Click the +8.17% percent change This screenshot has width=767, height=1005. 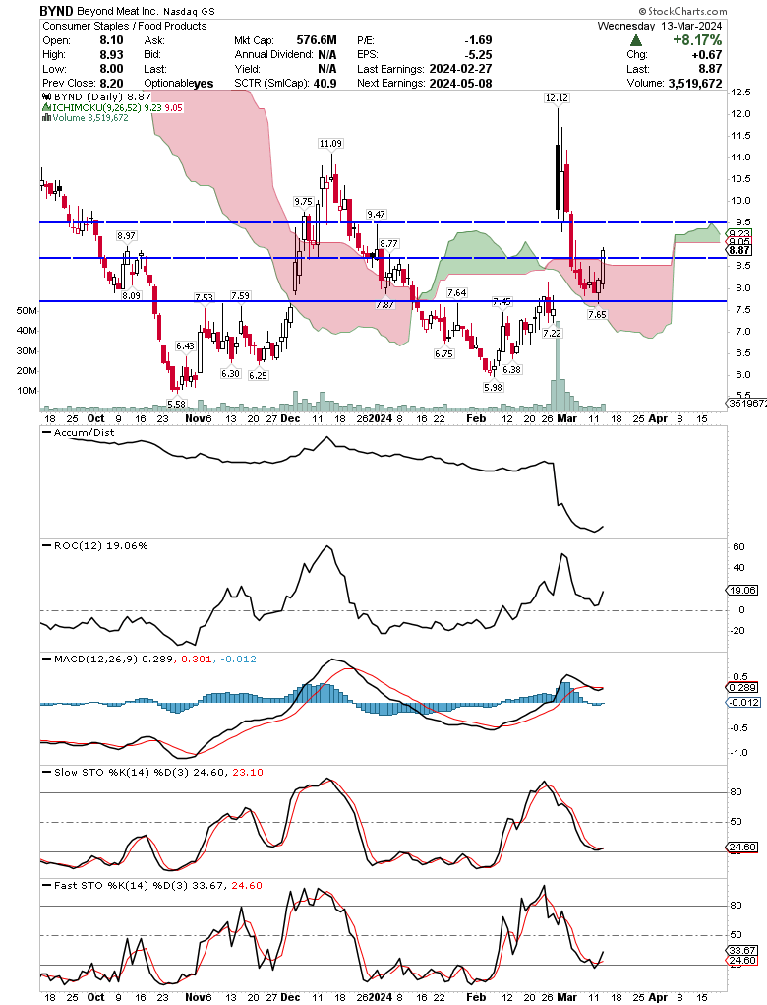[x=696, y=39]
